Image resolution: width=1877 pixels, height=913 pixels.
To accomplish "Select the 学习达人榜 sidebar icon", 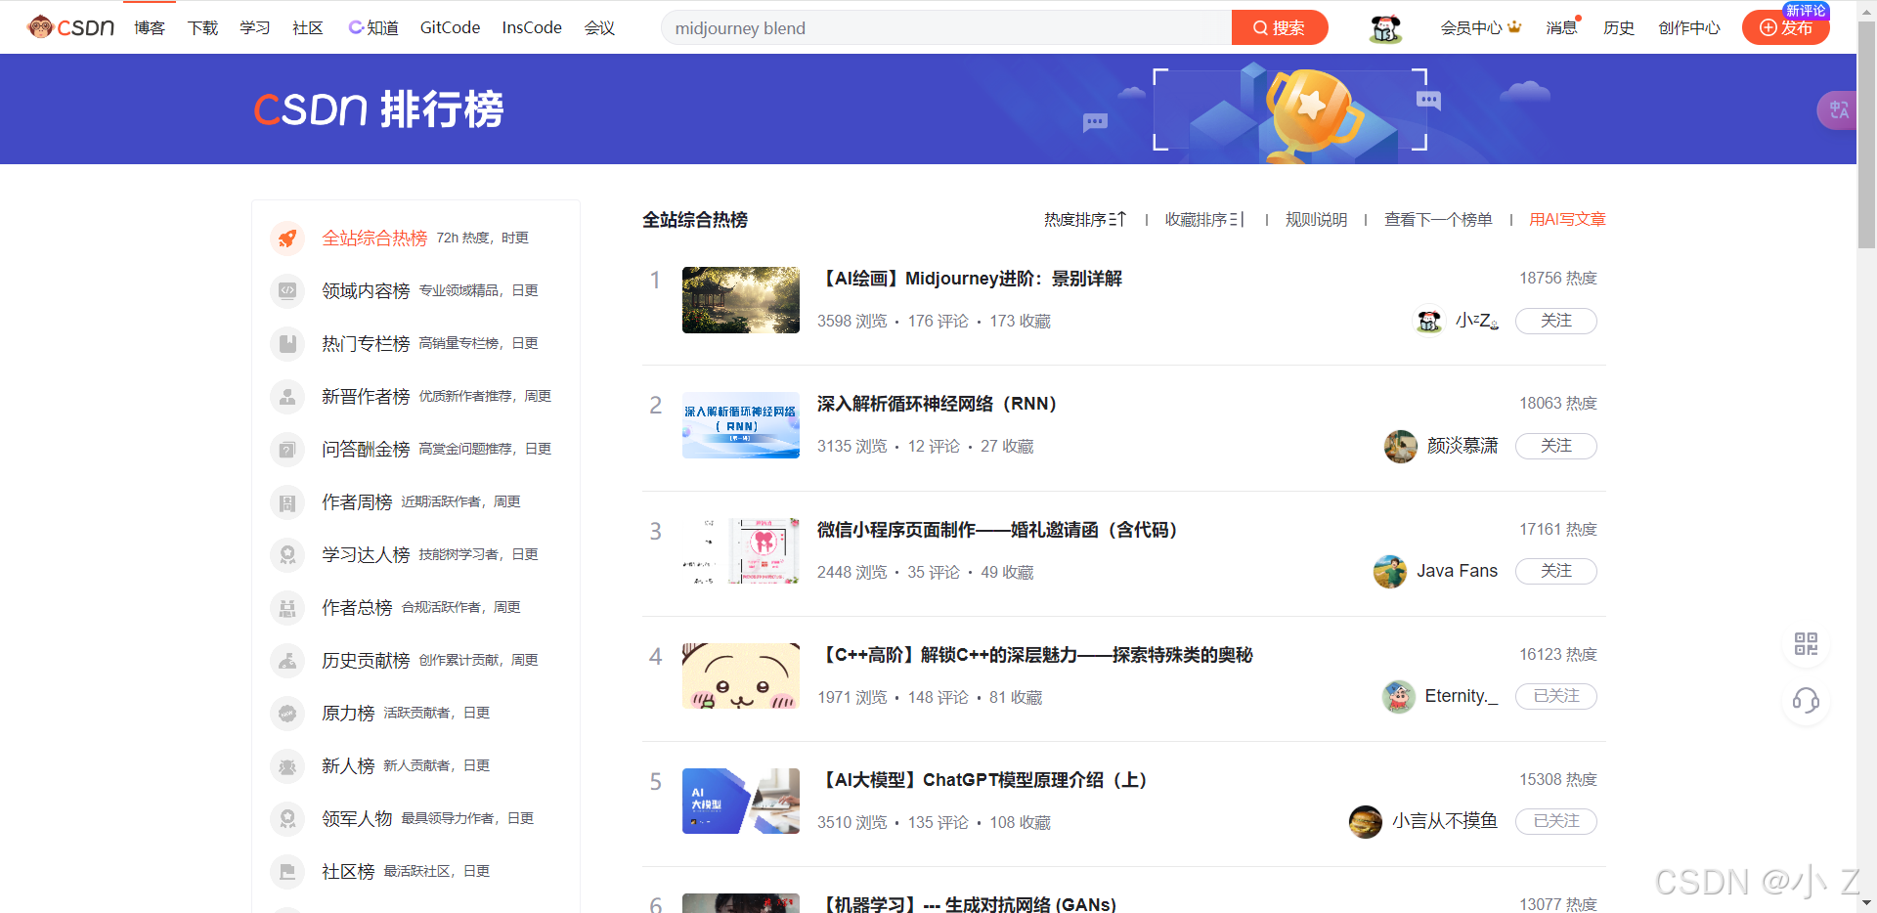I will (287, 554).
